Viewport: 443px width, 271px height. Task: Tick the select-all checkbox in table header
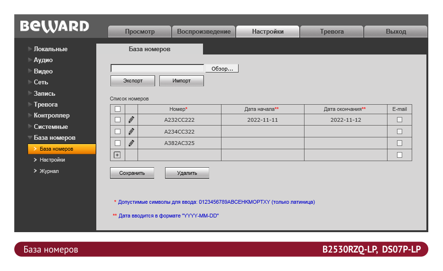tap(118, 109)
